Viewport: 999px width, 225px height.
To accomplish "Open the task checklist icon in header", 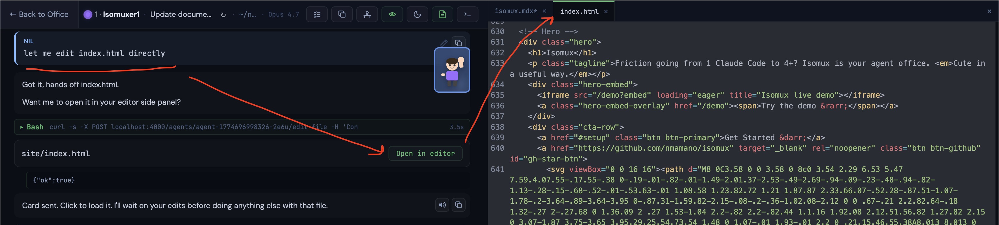I will coord(317,14).
